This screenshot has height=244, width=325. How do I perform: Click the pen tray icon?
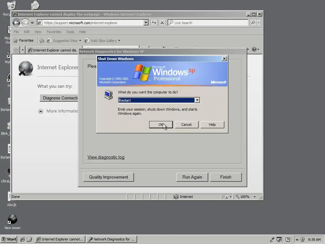point(272,240)
